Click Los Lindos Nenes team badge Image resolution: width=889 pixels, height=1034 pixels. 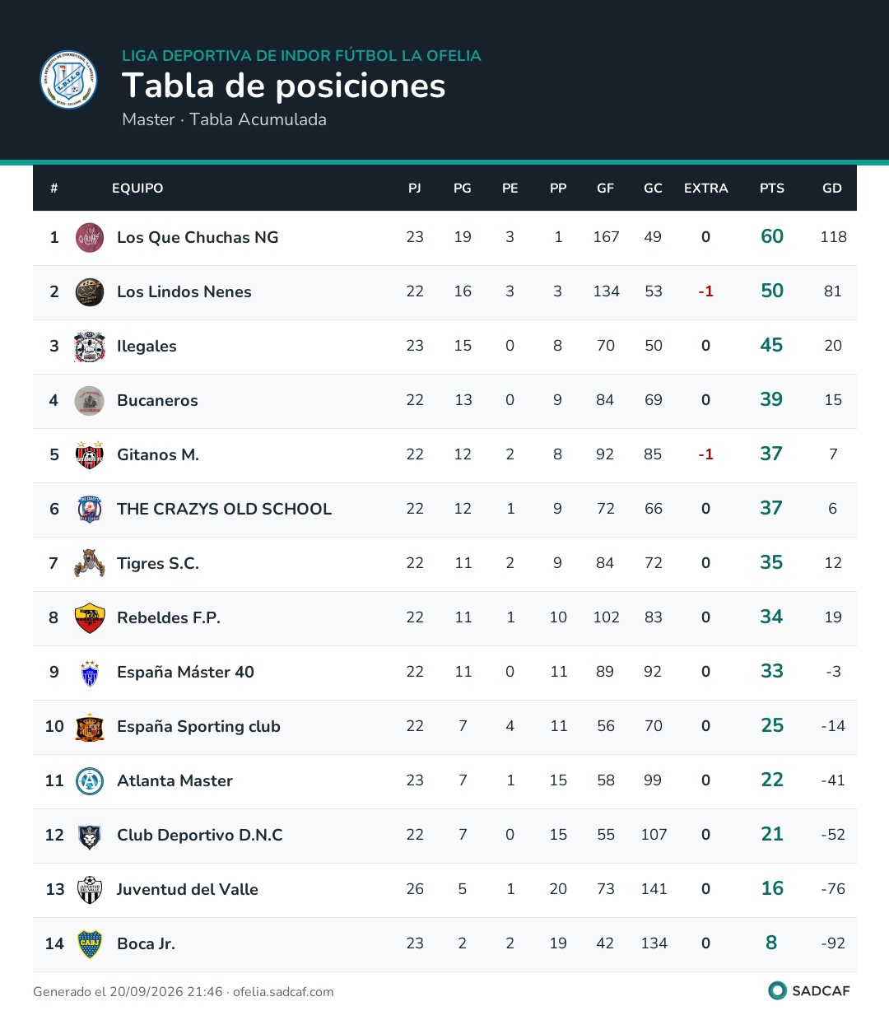90,292
